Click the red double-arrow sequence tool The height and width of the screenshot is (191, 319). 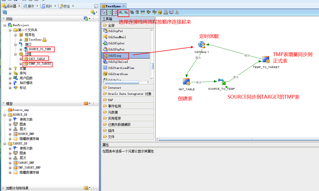(x=115, y=12)
